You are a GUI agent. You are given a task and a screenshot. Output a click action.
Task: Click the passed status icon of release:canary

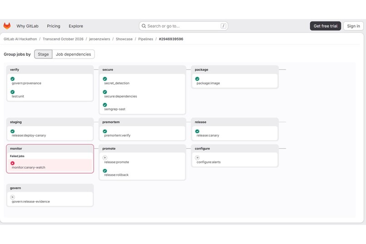197,131
